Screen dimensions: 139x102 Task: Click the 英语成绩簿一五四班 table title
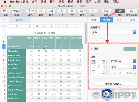(45, 33)
